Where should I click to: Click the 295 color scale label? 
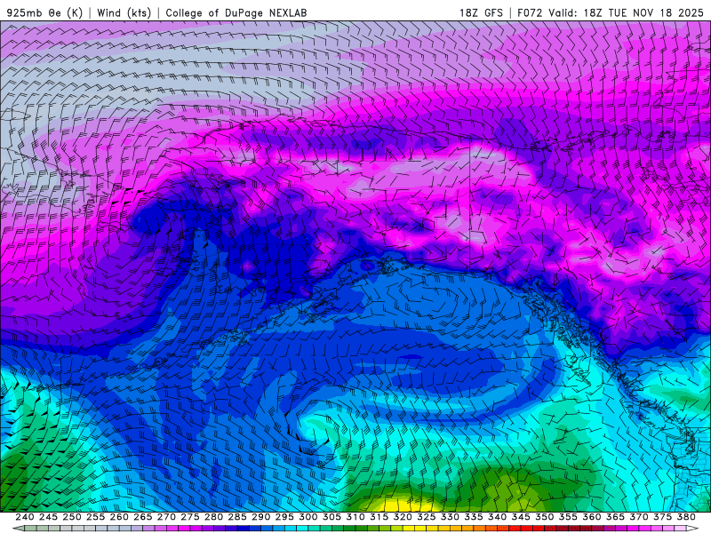[x=284, y=517]
